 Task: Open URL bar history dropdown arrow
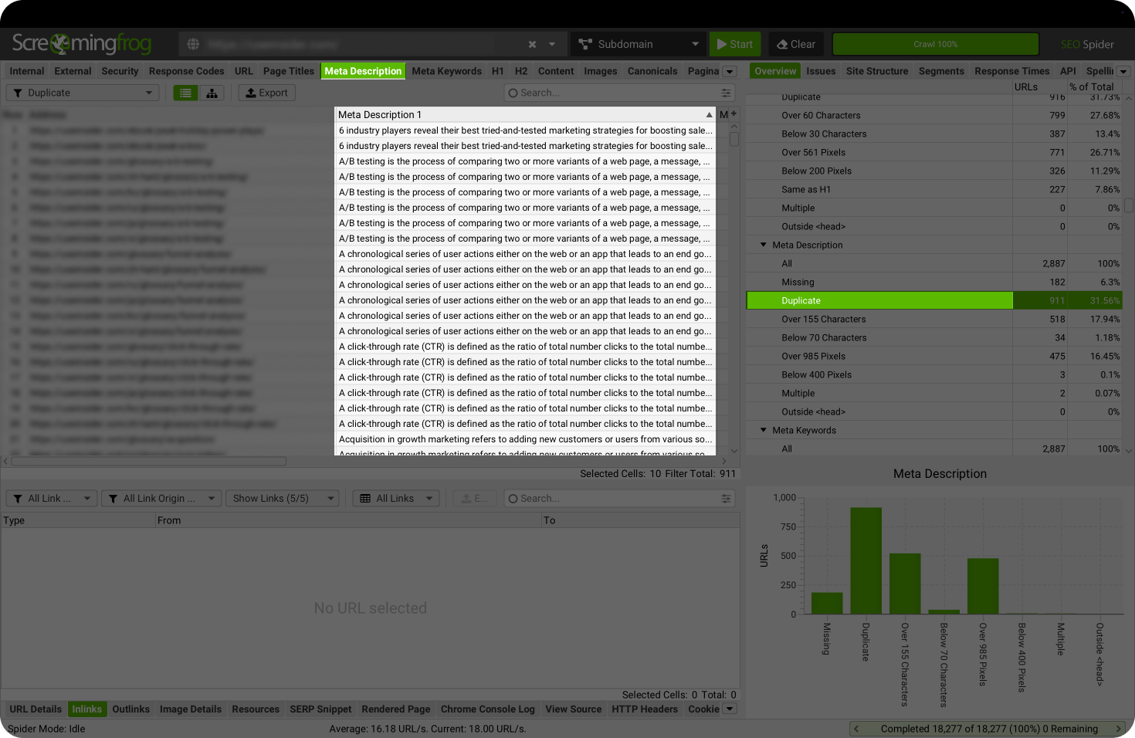tap(552, 44)
